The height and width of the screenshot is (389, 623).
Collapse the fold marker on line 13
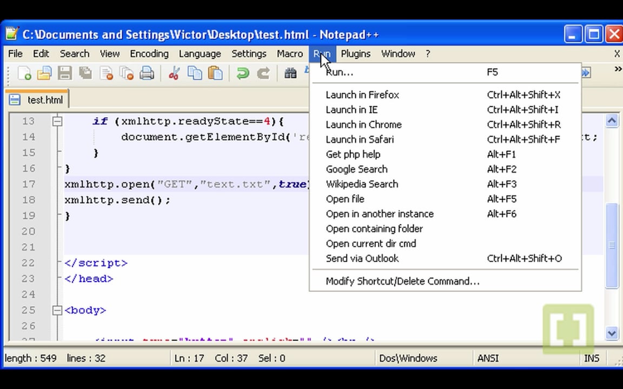tap(57, 122)
